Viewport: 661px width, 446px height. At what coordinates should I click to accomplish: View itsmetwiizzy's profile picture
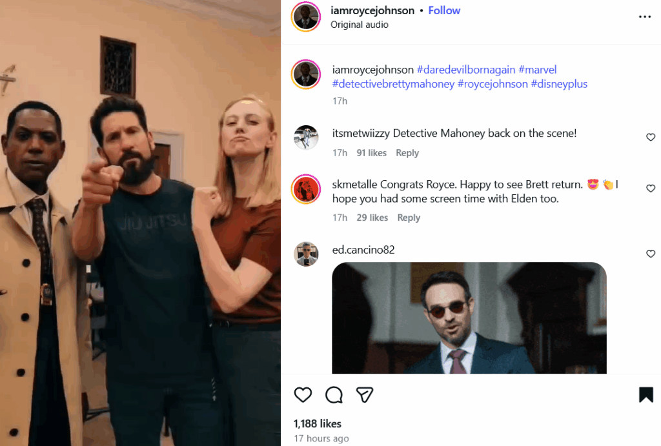click(306, 137)
